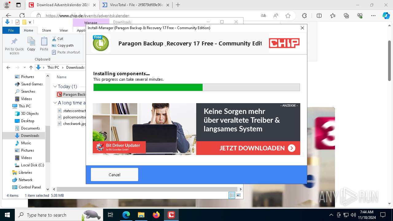Select the Share ribbon tab

pyautogui.click(x=46, y=30)
